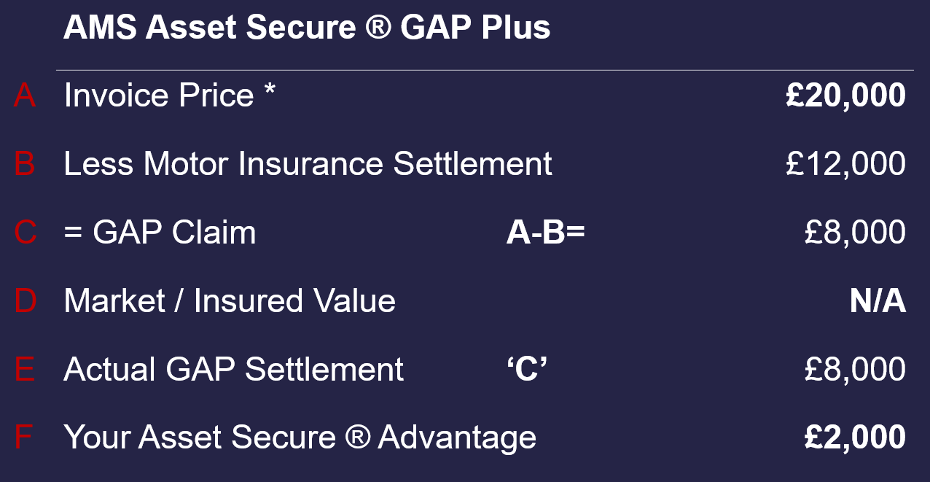Click the red row letter B
The width and height of the screenshot is (930, 482).
[24, 163]
